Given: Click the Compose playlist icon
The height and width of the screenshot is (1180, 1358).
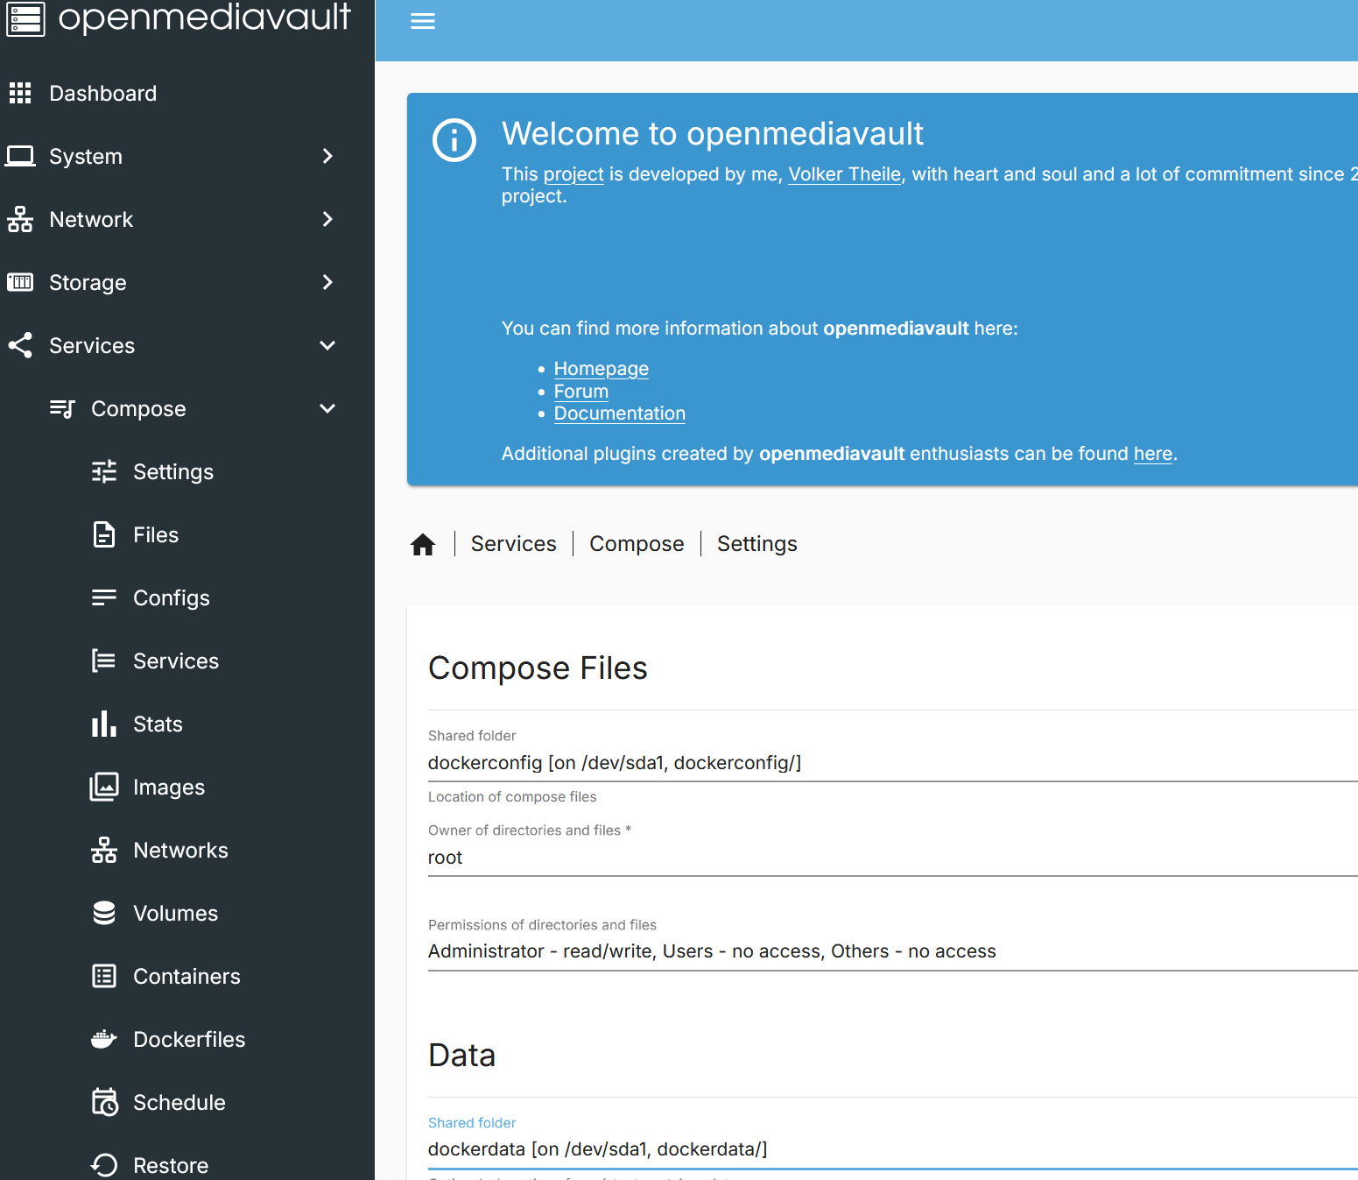Looking at the screenshot, I should 62,408.
